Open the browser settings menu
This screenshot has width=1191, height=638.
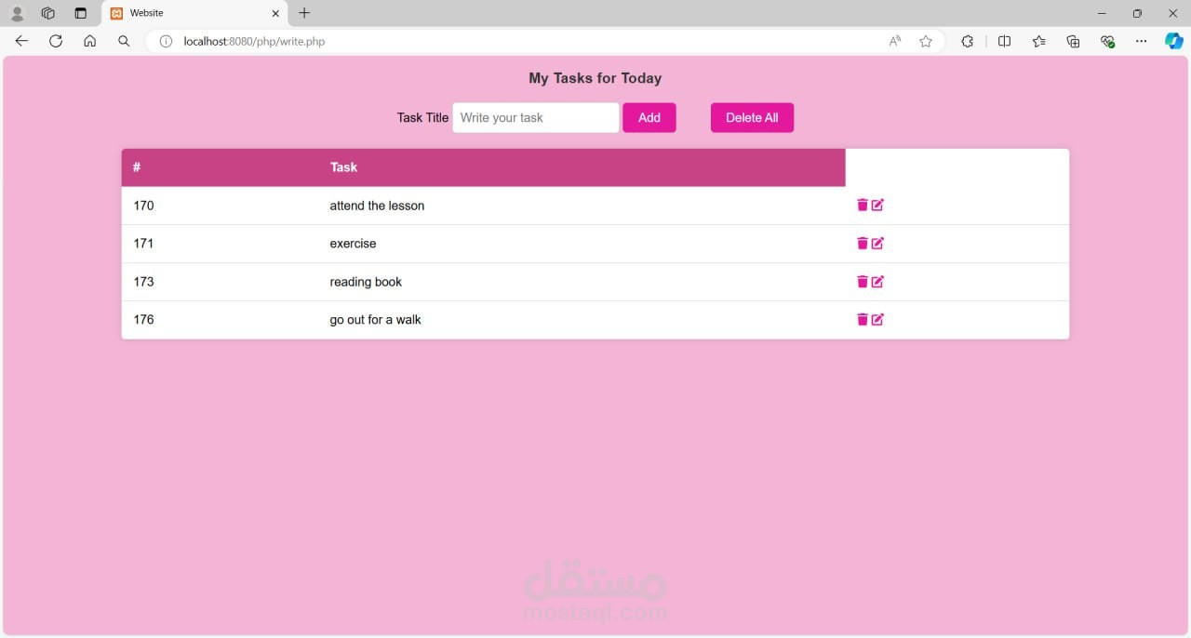pos(1141,41)
